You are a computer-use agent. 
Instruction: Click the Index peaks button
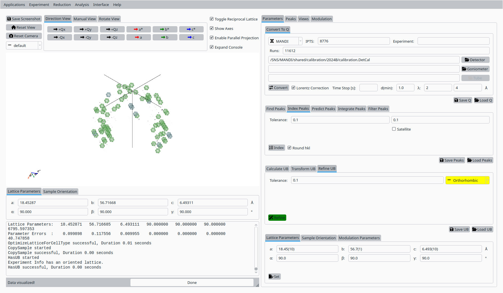(x=276, y=148)
